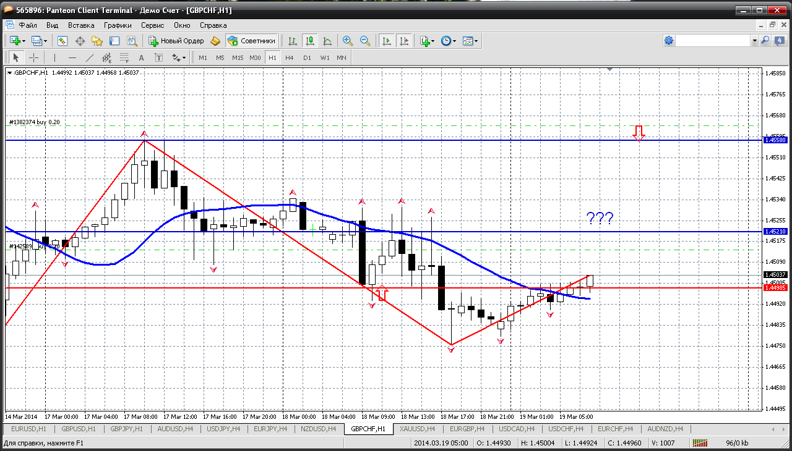Switch to the XAUUSD,H4 chart tab
The width and height of the screenshot is (792, 451).
[418, 429]
